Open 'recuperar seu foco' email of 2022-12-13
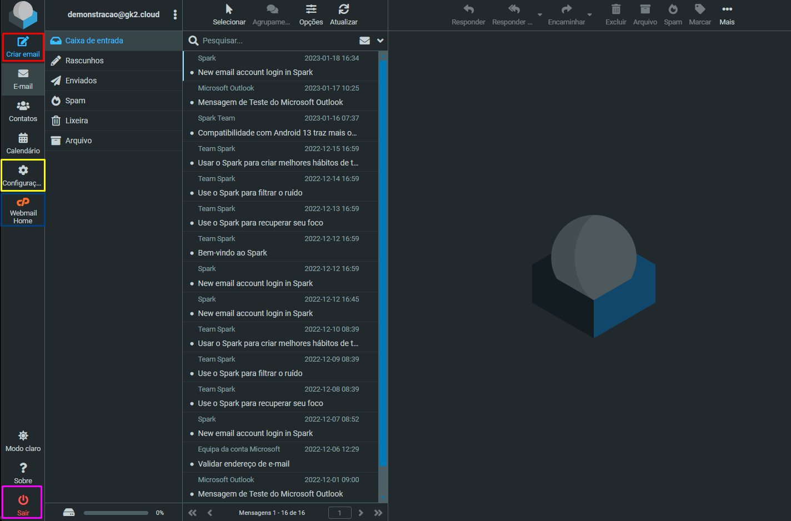Viewport: 791px width, 521px height. coord(281,216)
